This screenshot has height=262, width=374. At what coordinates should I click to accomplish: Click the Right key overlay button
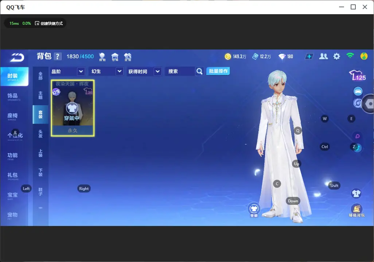click(x=84, y=188)
